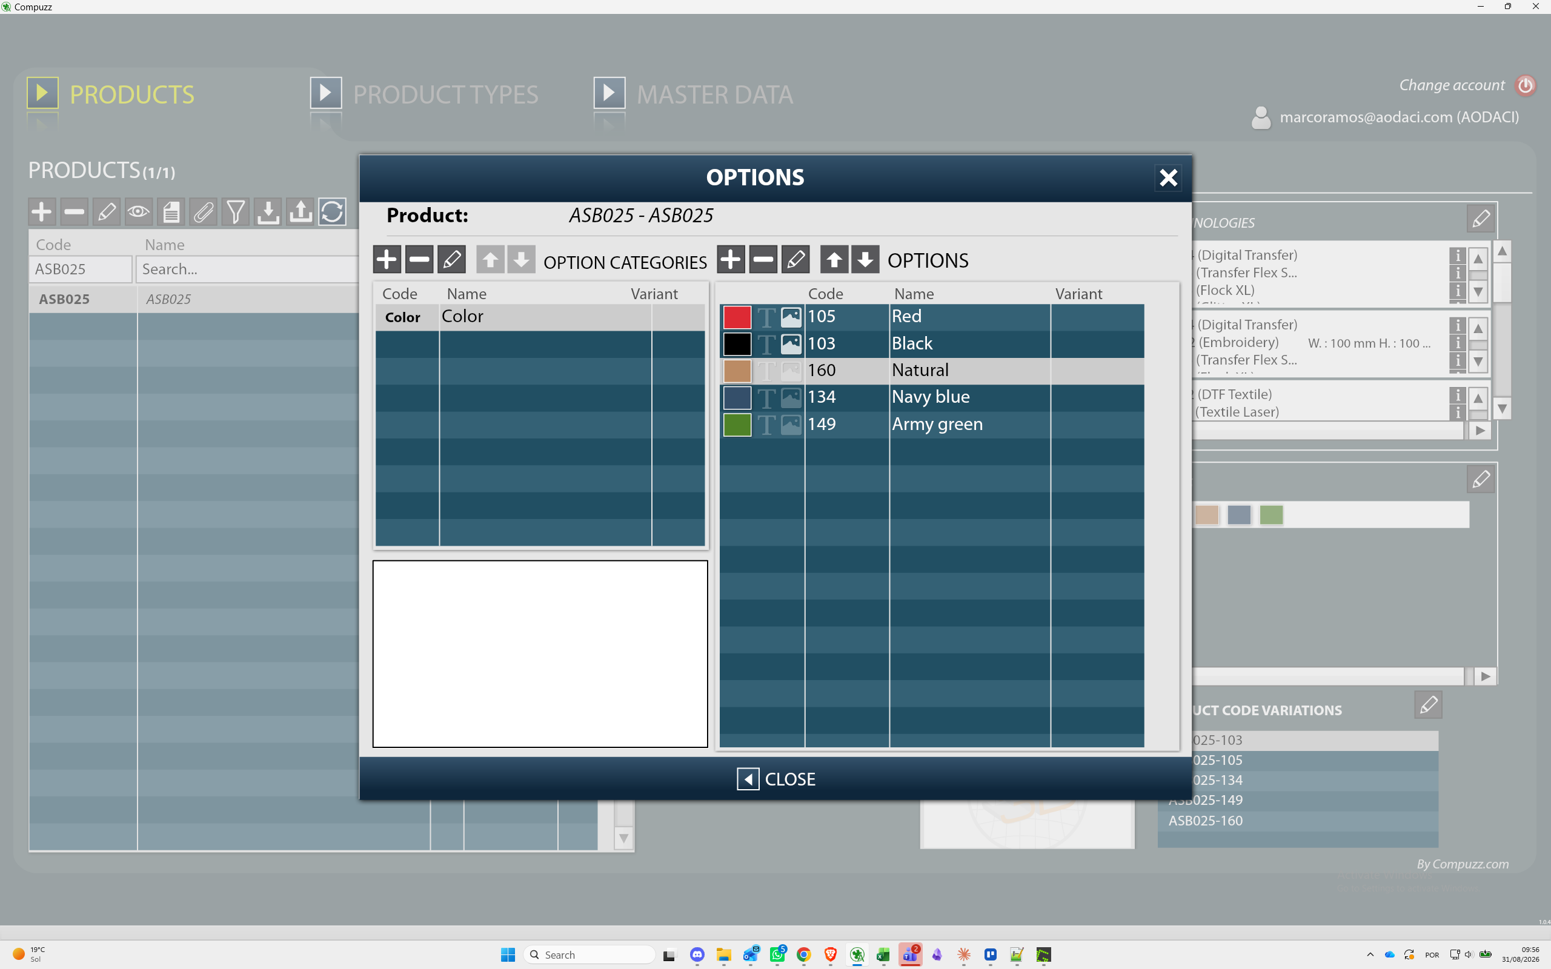Select option name Black
Viewport: 1551px width, 969px height.
(x=912, y=343)
